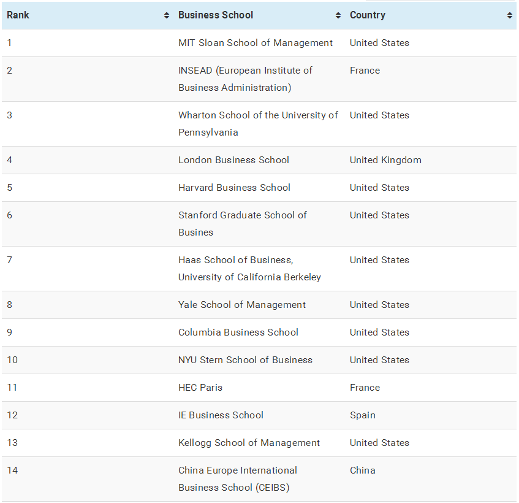Select MIT Sloan School of Management row
The height and width of the screenshot is (503, 519).
[x=256, y=43]
